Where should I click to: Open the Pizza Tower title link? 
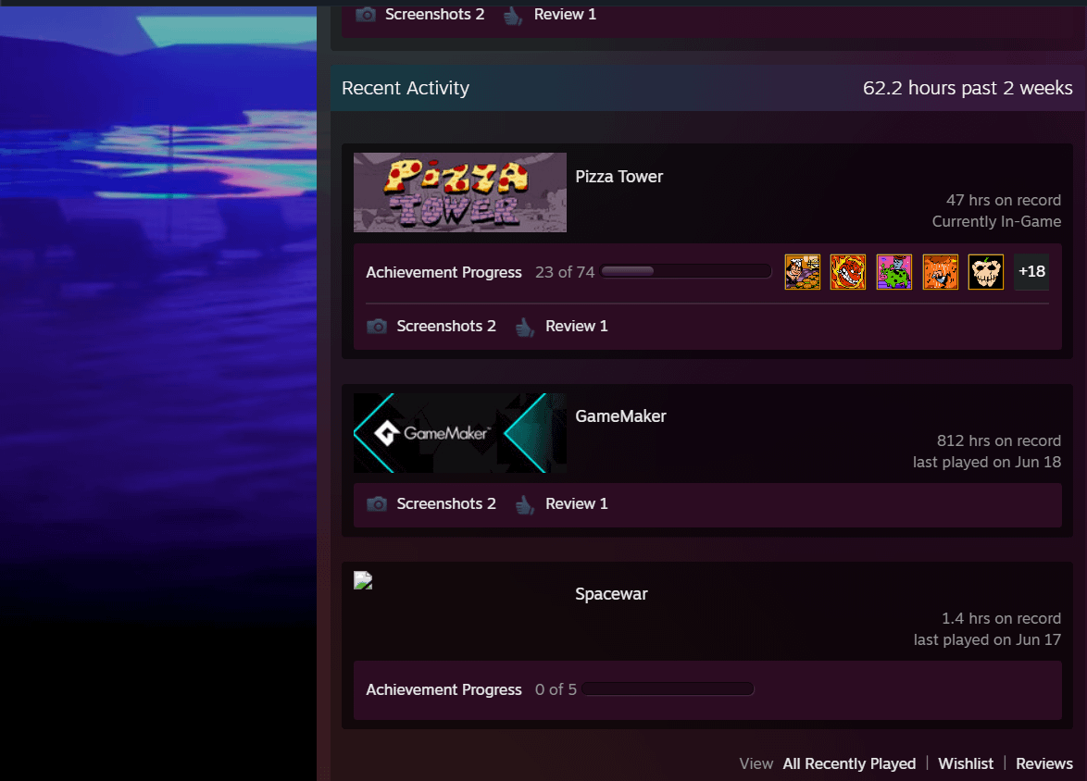pyautogui.click(x=618, y=177)
